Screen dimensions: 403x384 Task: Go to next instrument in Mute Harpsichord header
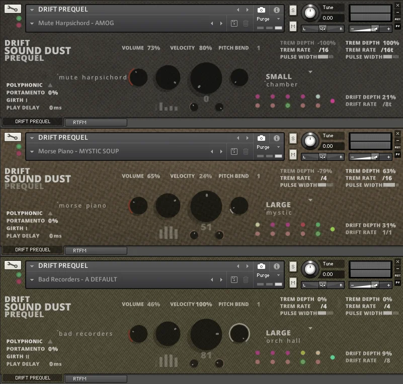tap(247, 10)
